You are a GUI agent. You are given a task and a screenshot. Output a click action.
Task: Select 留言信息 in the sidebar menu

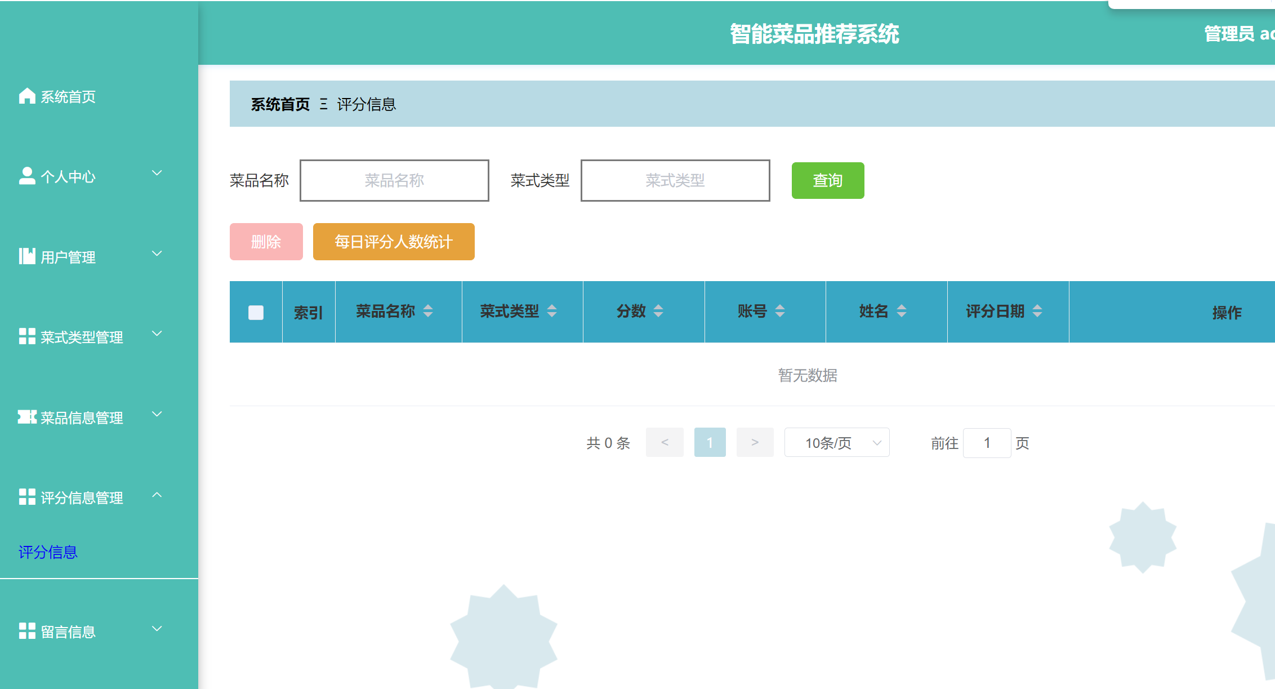pos(68,631)
